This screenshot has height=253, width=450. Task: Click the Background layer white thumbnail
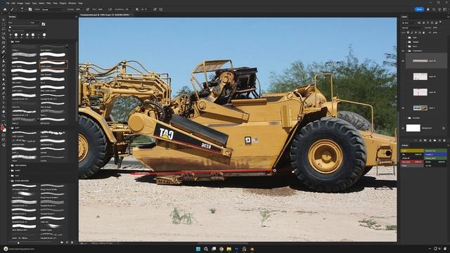pyautogui.click(x=413, y=128)
